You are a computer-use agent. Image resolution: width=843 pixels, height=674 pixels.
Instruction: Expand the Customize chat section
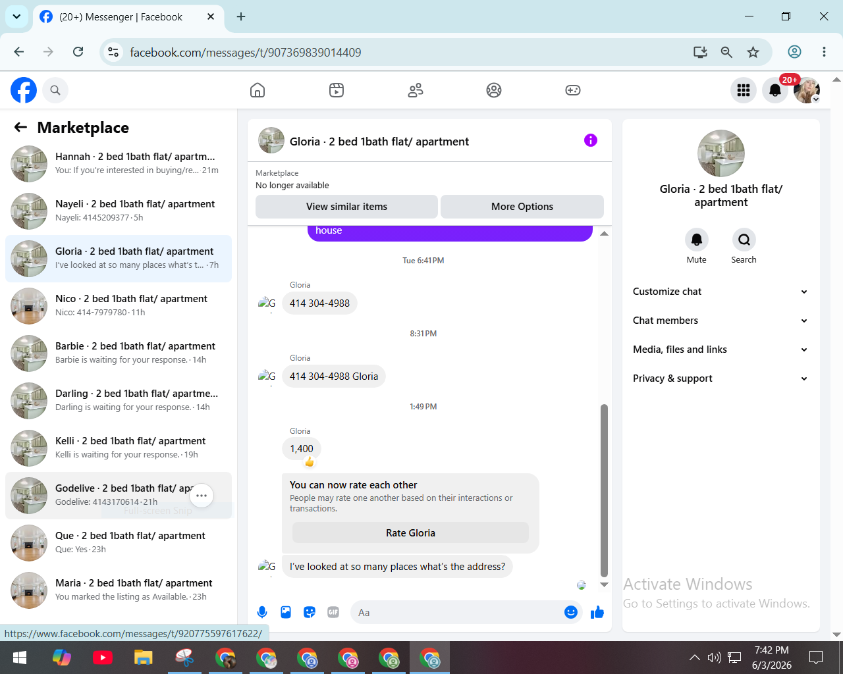(x=721, y=292)
